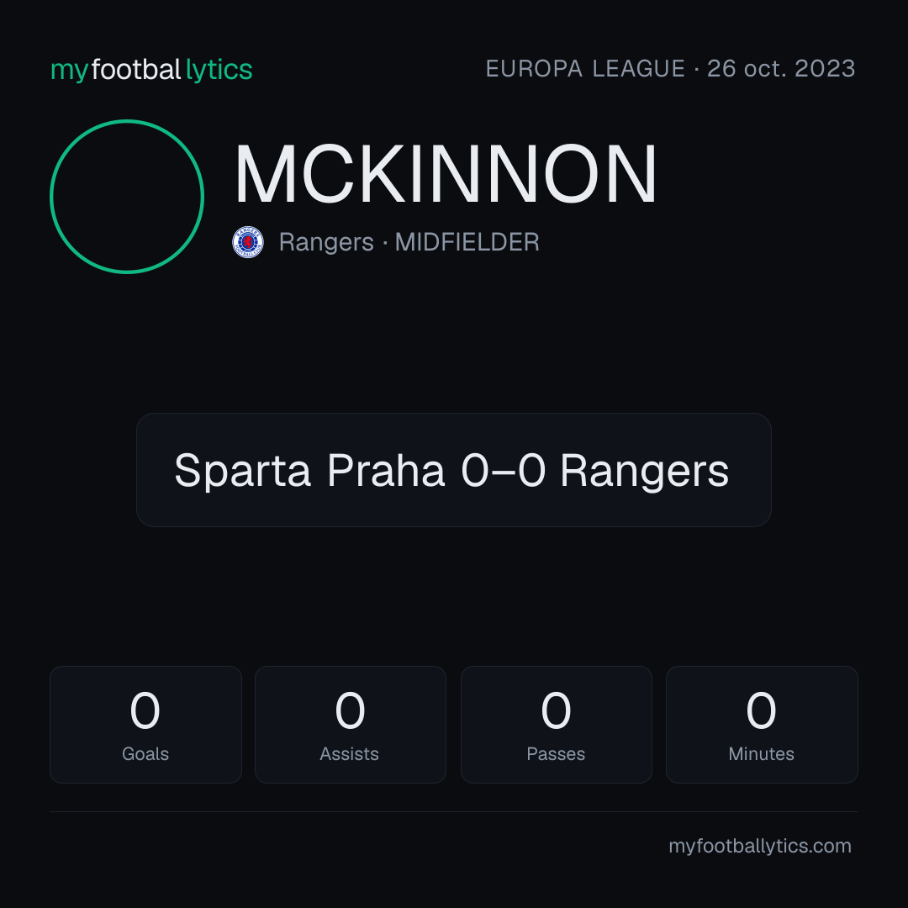Click the myfootballytics logo at top
Screen dimensions: 908x908
[x=151, y=70]
